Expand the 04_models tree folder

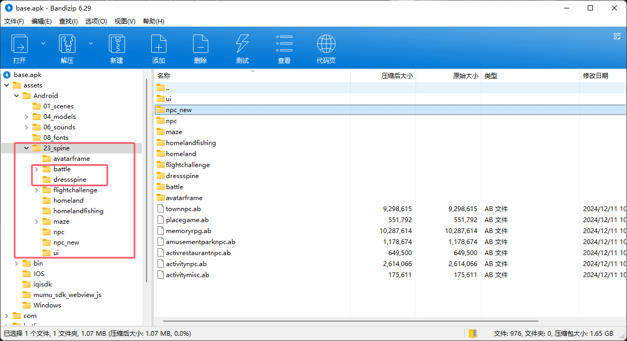26,117
